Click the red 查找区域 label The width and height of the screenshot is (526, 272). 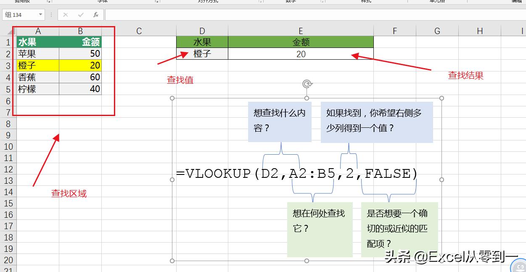[69, 193]
